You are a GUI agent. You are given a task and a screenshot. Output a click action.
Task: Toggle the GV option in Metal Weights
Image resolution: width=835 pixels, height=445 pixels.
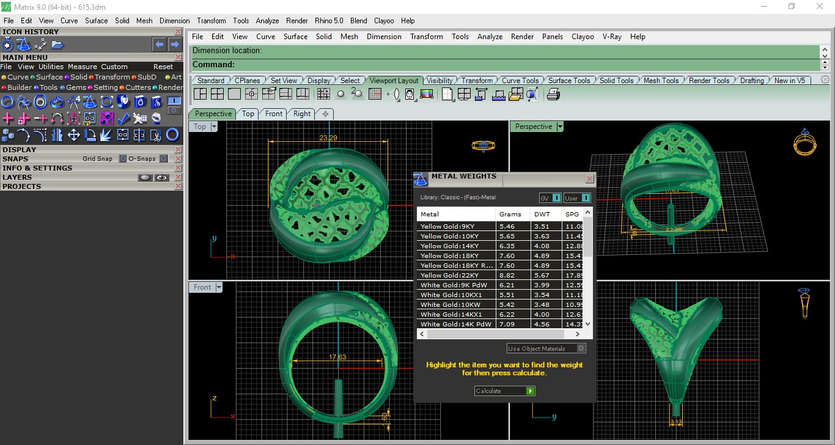(550, 198)
